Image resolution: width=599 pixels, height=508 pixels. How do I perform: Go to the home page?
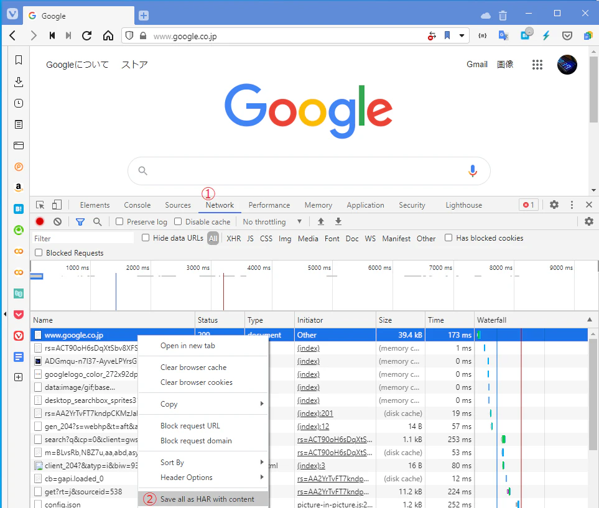tap(108, 36)
